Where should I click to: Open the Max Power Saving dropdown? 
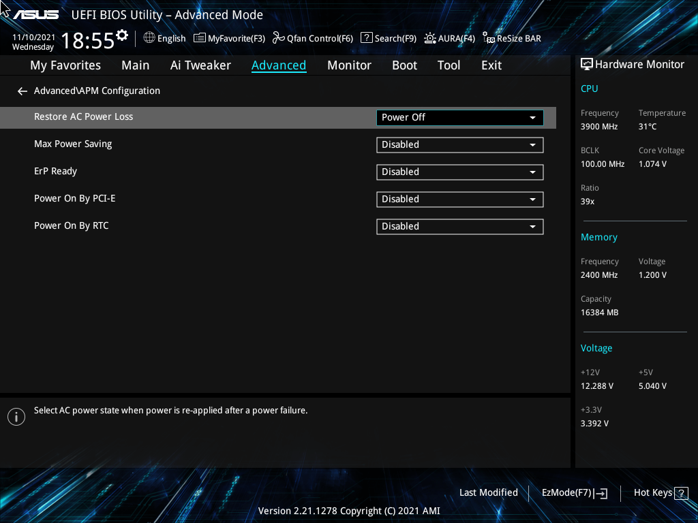tap(460, 145)
